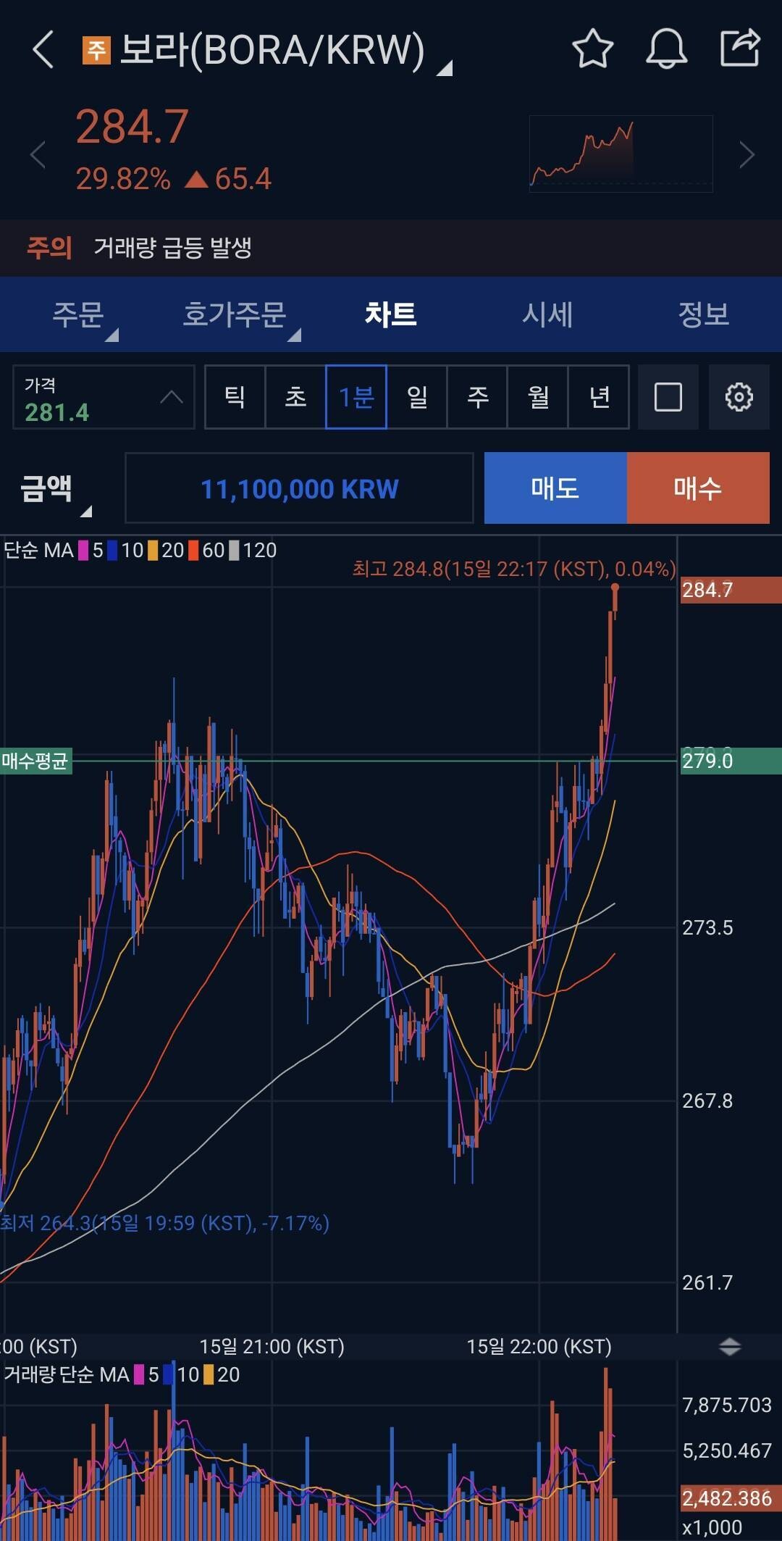Open chart settings gear icon
The image size is (782, 1541).
(739, 397)
